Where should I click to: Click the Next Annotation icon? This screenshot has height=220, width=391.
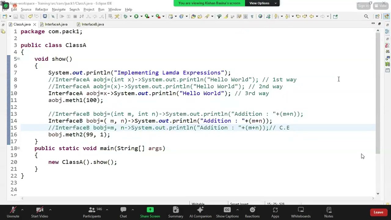tap(276, 16)
